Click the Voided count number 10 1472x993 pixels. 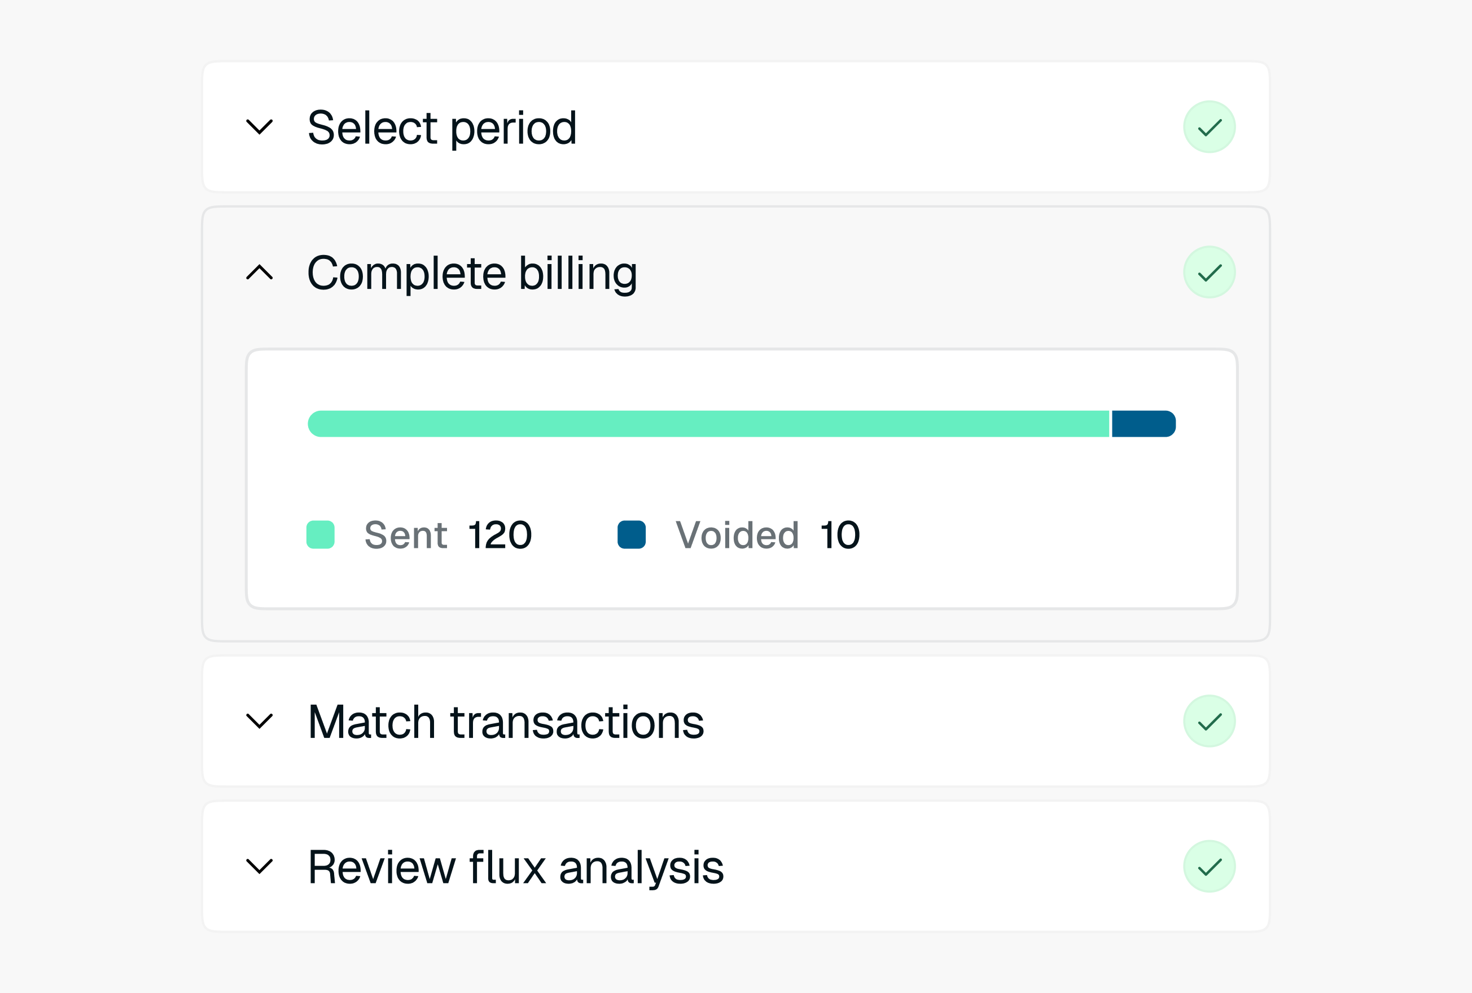pyautogui.click(x=840, y=535)
